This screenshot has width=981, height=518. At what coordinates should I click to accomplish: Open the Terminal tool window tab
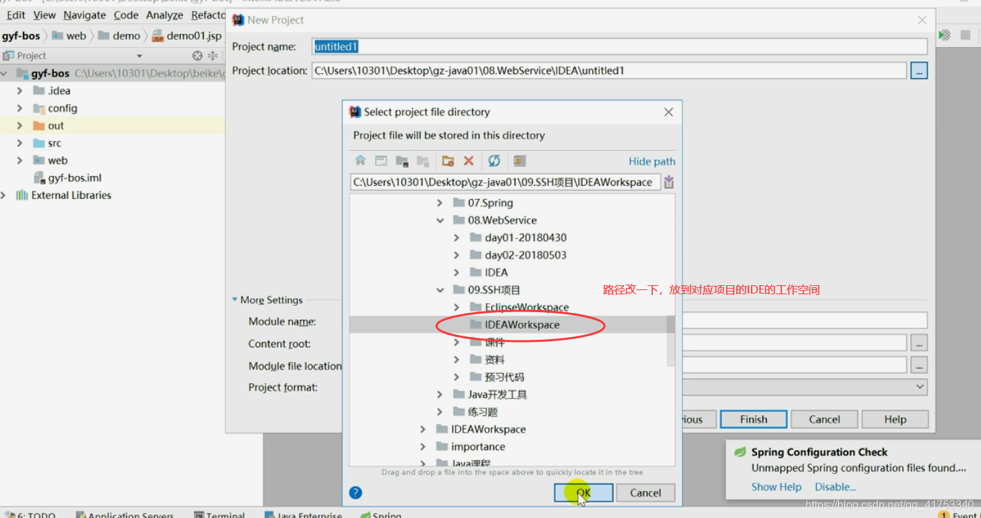coord(220,514)
